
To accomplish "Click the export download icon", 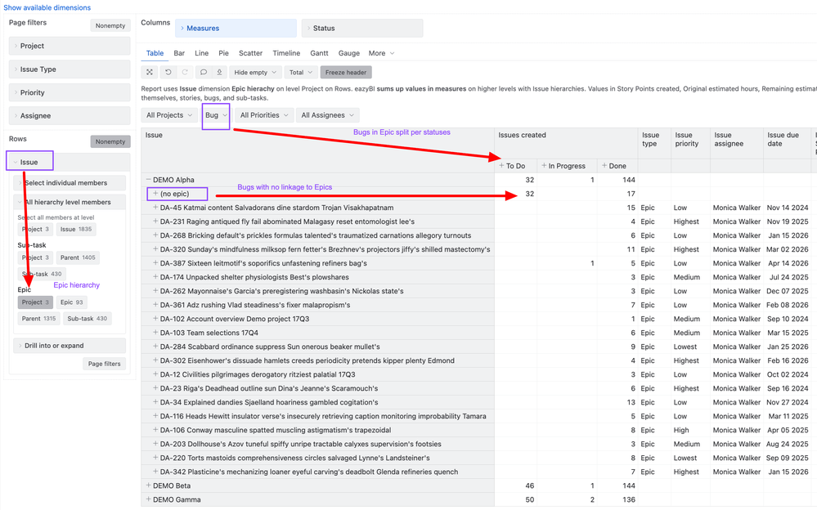I will pos(219,73).
